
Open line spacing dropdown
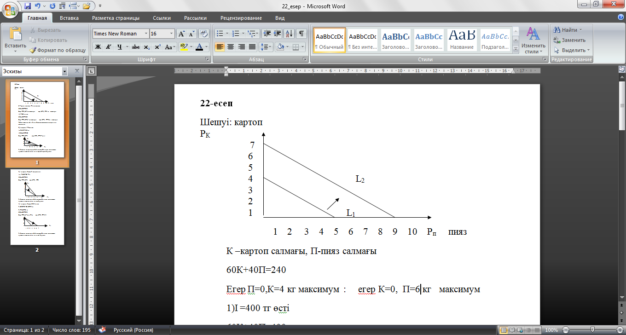tap(266, 47)
